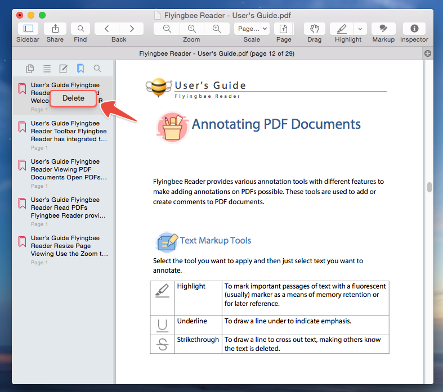The image size is (443, 392).
Task: Click bookmark icon of Read PDFs entry
Action: 23,204
